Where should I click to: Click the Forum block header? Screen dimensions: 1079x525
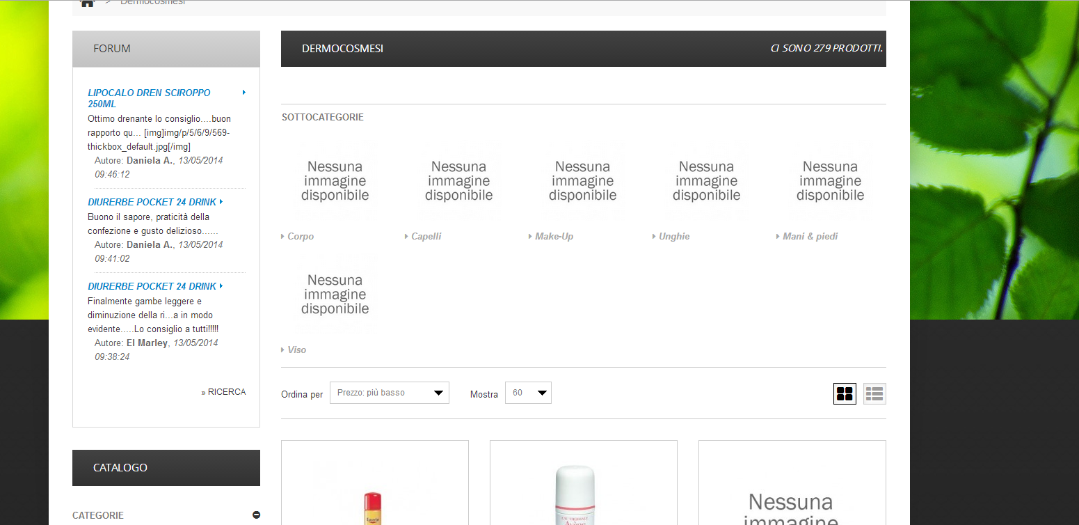pos(166,49)
